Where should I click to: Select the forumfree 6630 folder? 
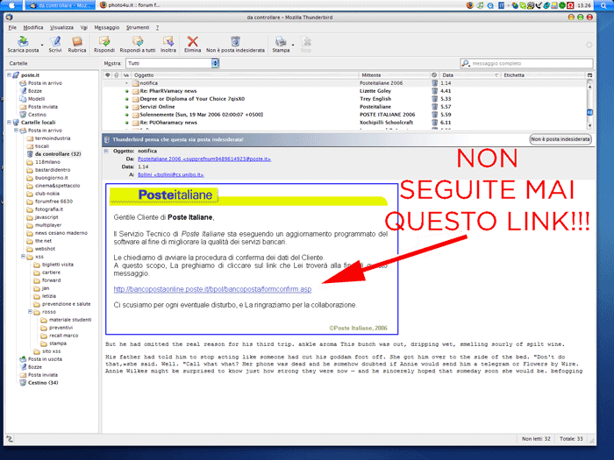tap(54, 201)
